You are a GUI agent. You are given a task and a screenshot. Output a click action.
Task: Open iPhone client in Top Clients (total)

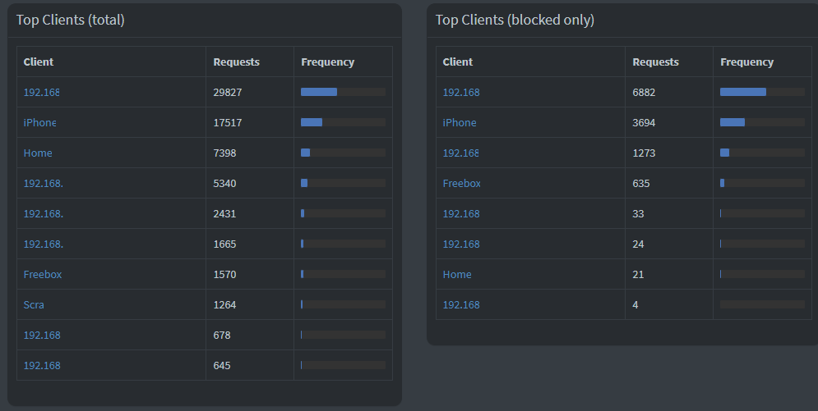click(x=39, y=122)
